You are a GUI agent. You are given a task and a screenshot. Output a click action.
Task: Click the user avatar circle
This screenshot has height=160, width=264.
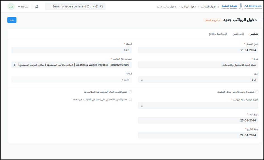[11, 6]
